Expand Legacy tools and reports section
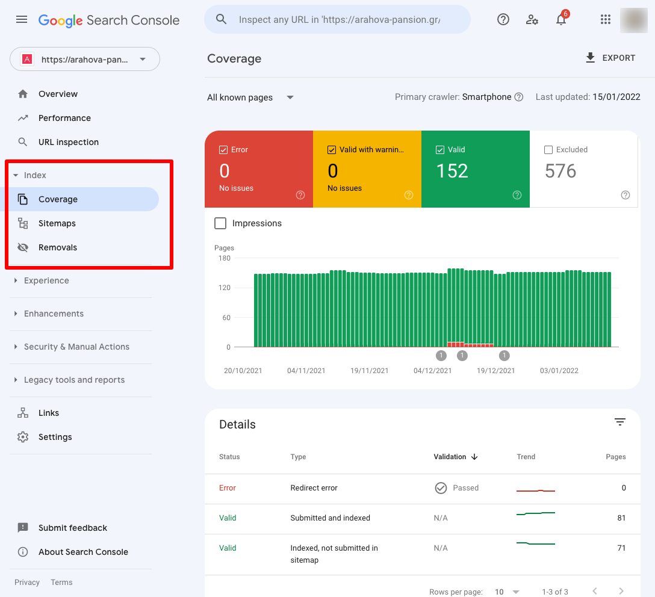The image size is (655, 597). pos(16,380)
